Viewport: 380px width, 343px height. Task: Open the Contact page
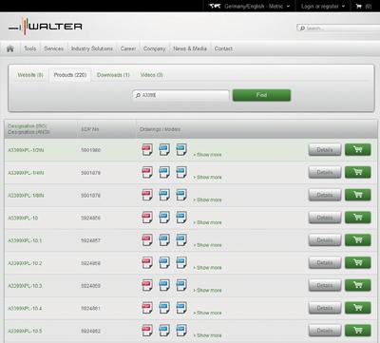(223, 48)
